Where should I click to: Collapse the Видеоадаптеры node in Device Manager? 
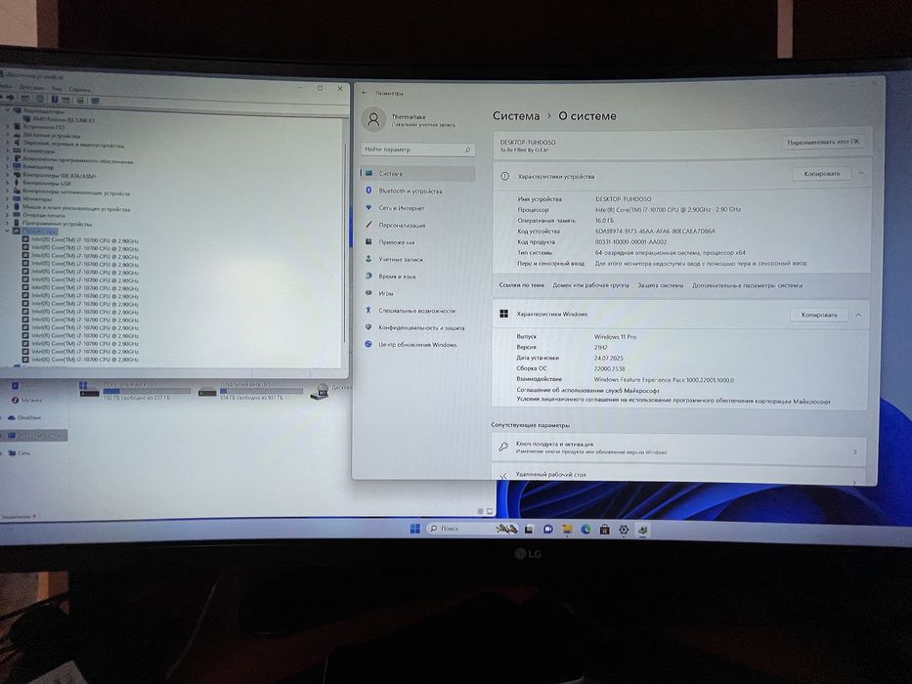[x=8, y=109]
